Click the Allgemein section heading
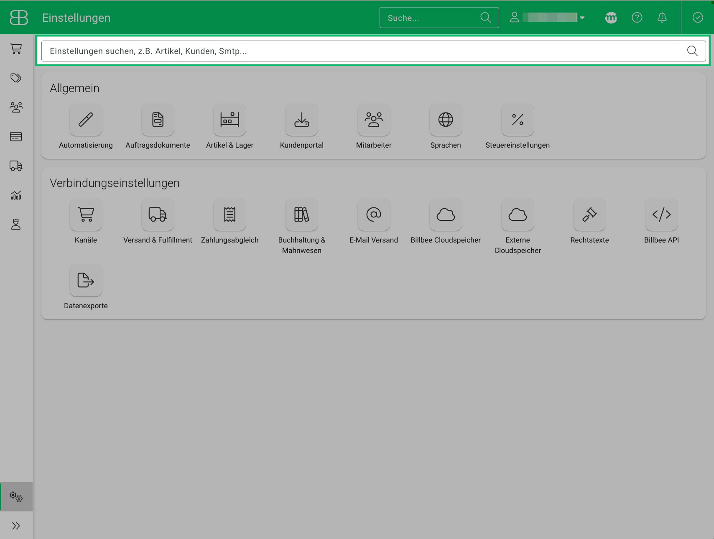Image resolution: width=714 pixels, height=539 pixels. (74, 88)
